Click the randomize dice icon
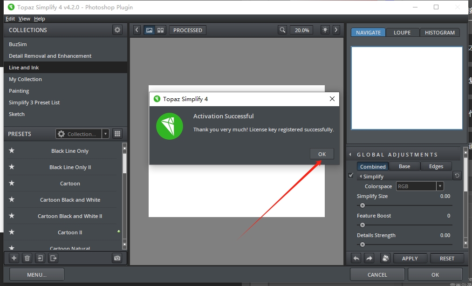Screen dimensions: 472x286 [385, 259]
